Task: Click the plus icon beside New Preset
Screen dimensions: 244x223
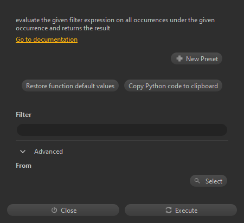Action: (x=179, y=58)
